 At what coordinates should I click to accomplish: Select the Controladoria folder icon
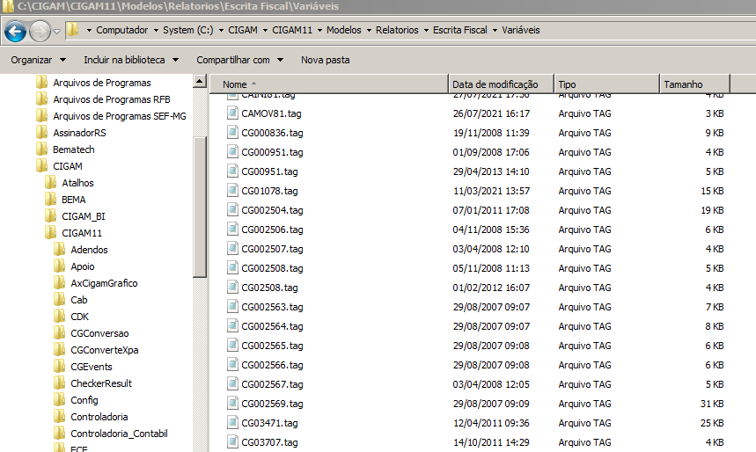coord(60,416)
